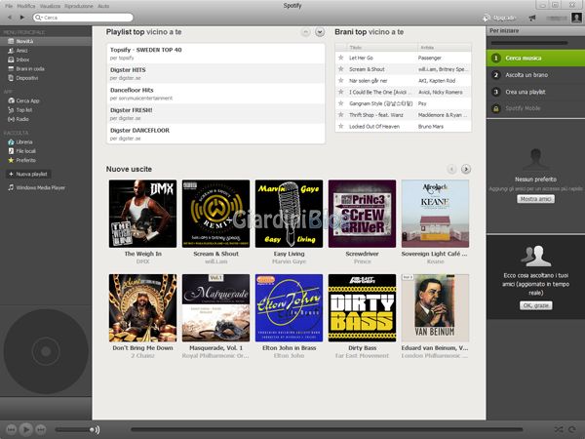The width and height of the screenshot is (585, 439).
Task: Click the play button
Action: (26, 429)
